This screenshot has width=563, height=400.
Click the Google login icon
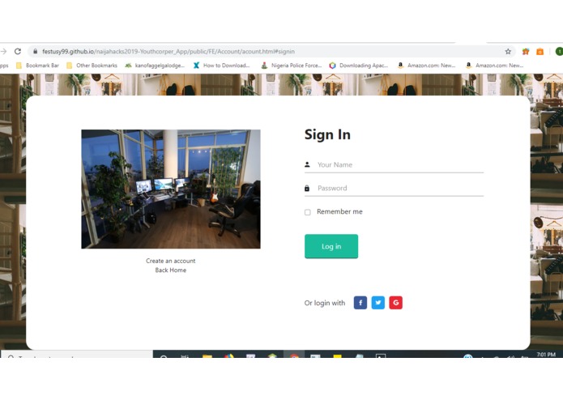tap(395, 303)
